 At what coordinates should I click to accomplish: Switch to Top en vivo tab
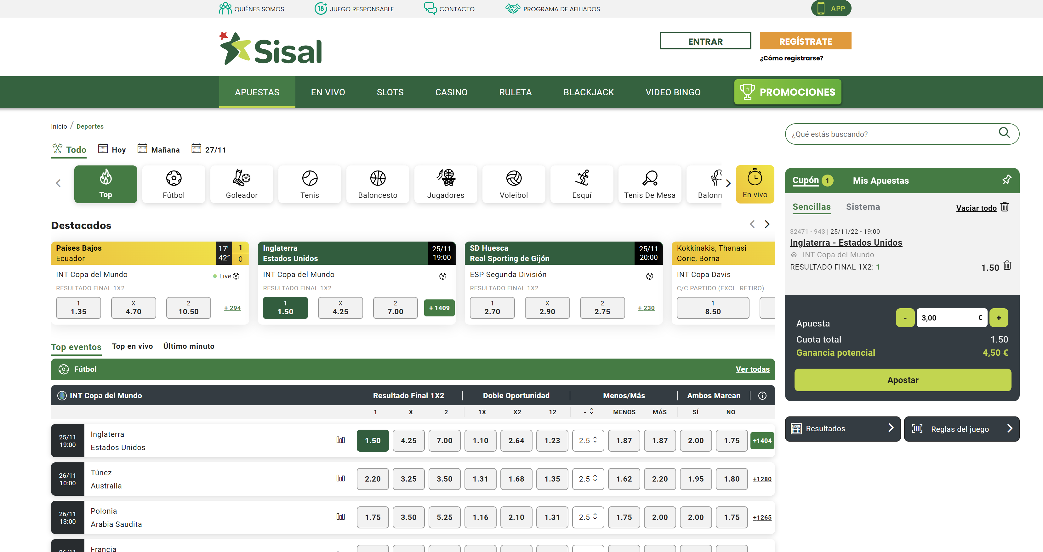pos(132,346)
